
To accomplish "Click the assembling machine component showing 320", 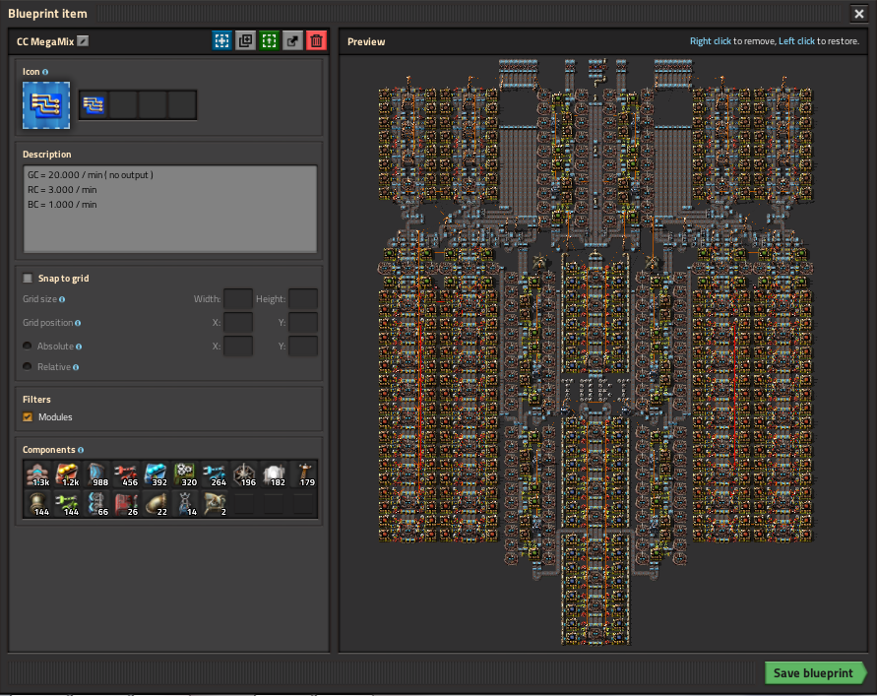I will coord(185,475).
